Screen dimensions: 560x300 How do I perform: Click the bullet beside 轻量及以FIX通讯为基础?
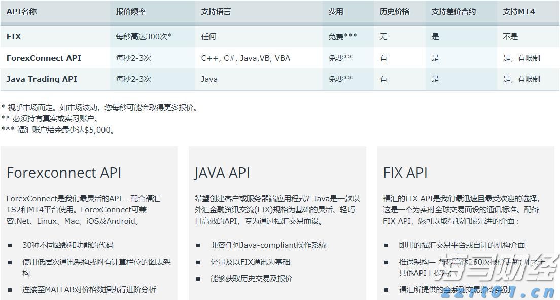click(198, 262)
